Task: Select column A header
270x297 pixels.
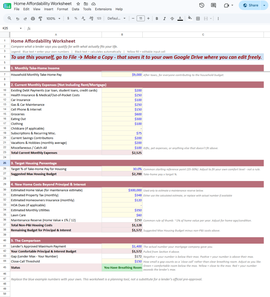Action: point(56,35)
